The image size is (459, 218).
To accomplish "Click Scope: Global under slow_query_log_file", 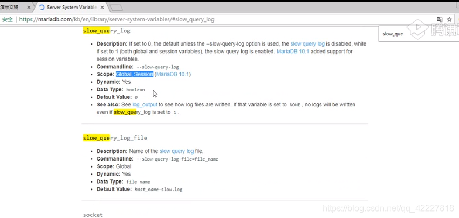I will click(114, 166).
